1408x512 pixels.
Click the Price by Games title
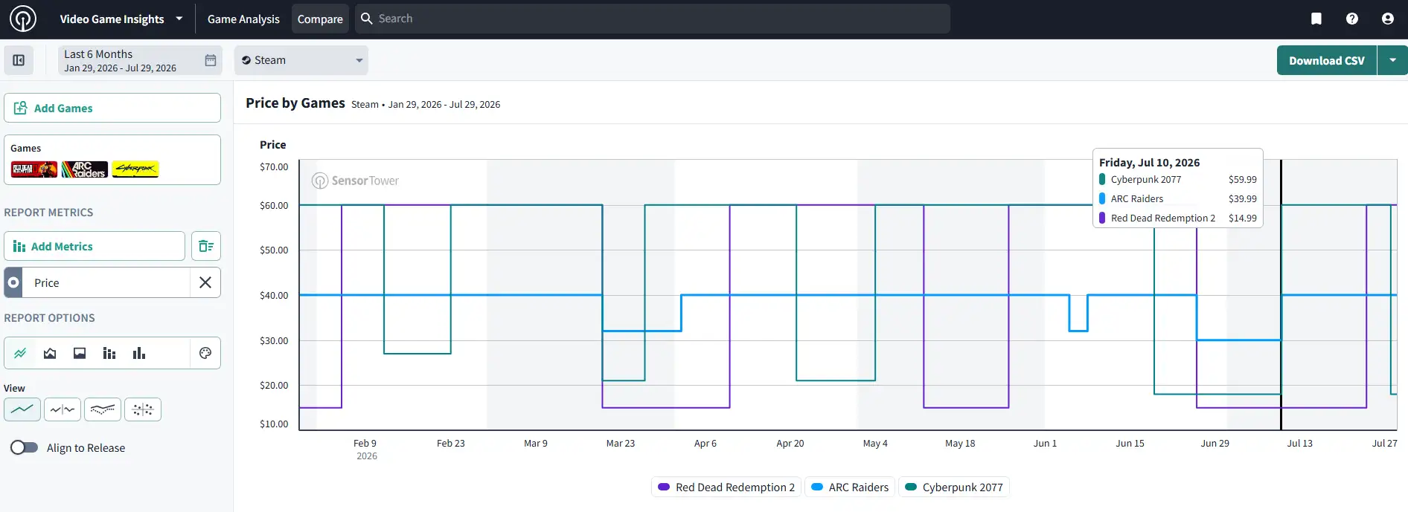pyautogui.click(x=295, y=103)
